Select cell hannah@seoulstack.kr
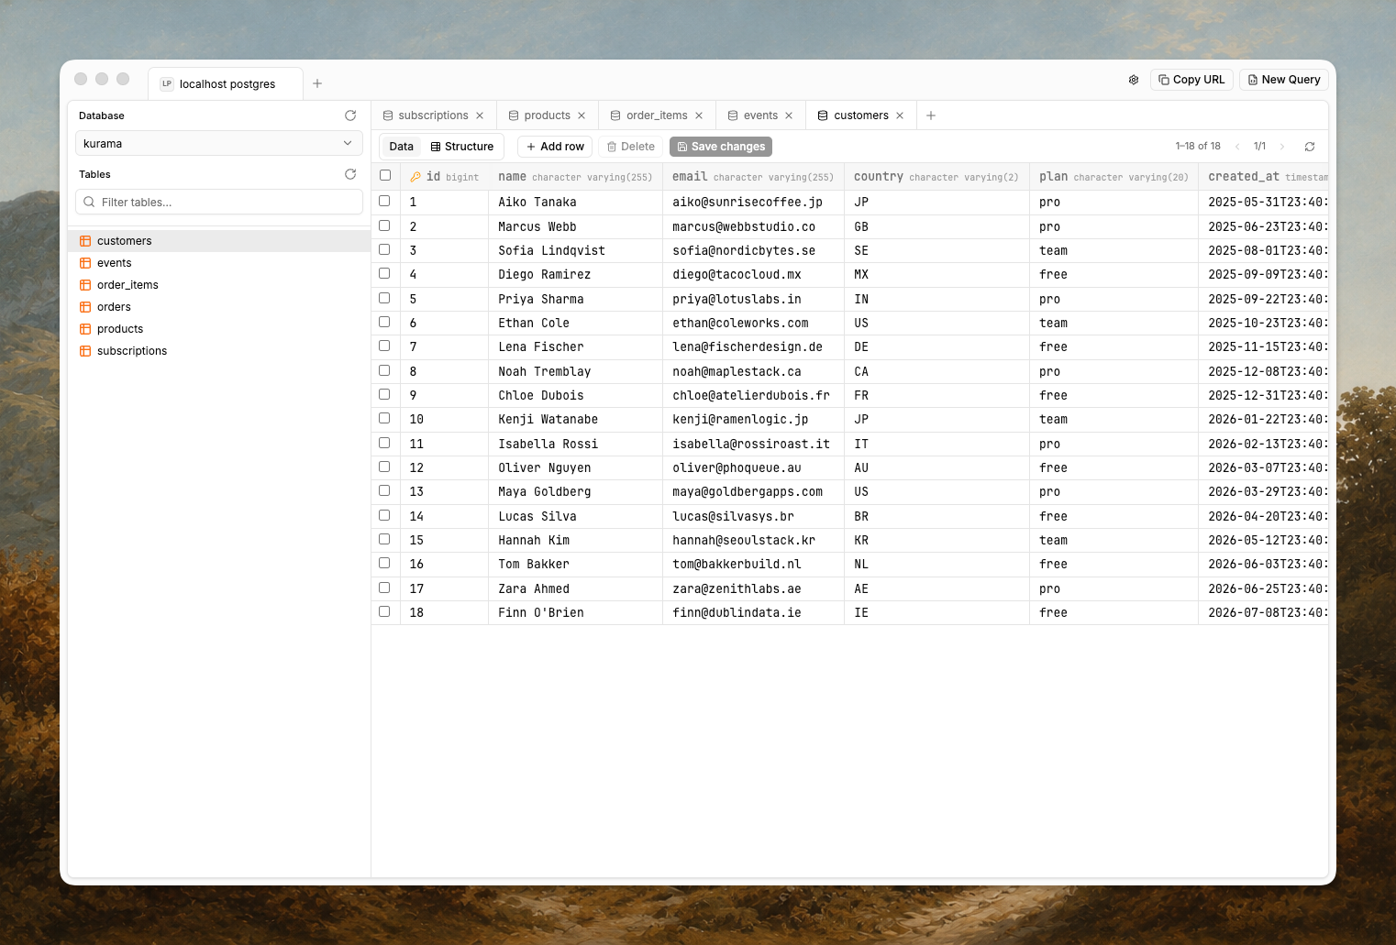 coord(753,541)
